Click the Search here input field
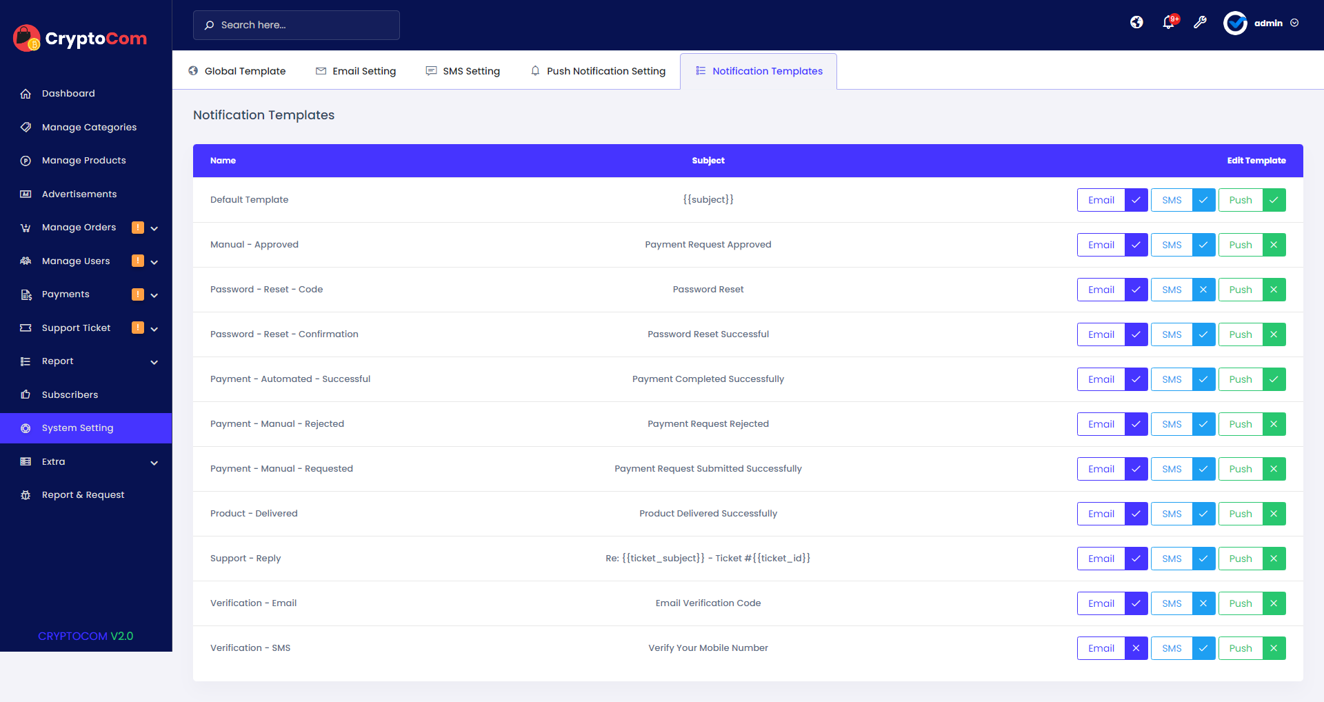 297,25
